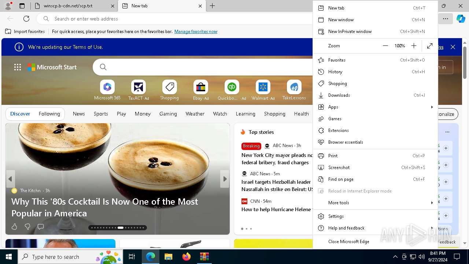Enter full screen from zoom row
Screen dimensions: 469x264
[430, 46]
